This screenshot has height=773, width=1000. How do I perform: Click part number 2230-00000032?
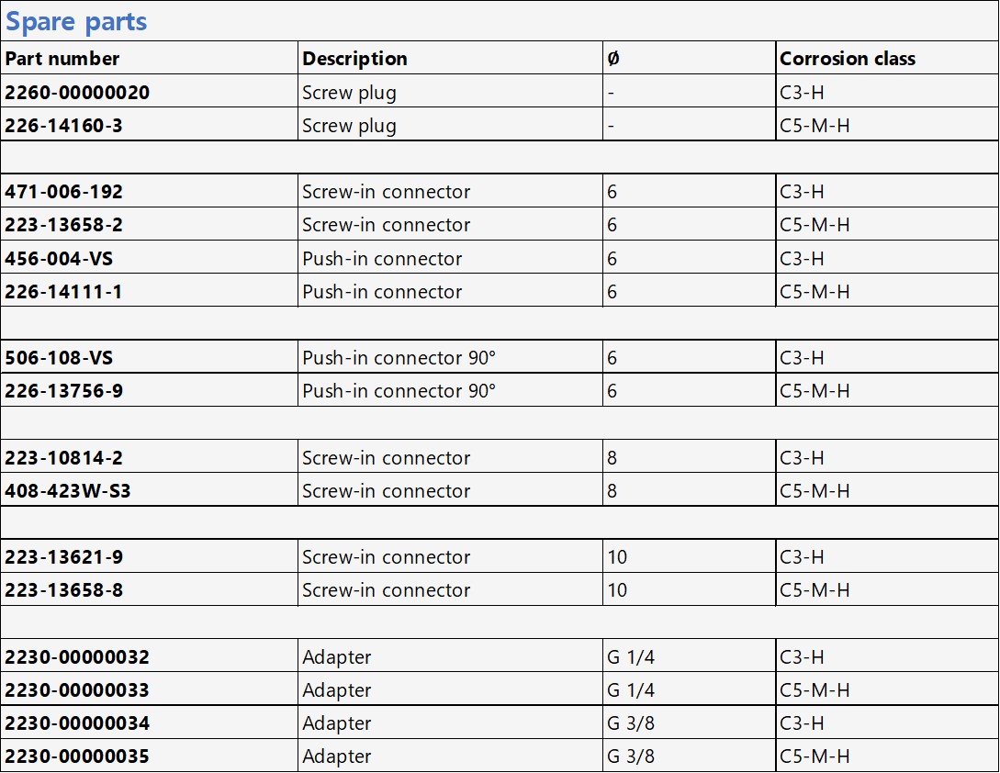[77, 657]
